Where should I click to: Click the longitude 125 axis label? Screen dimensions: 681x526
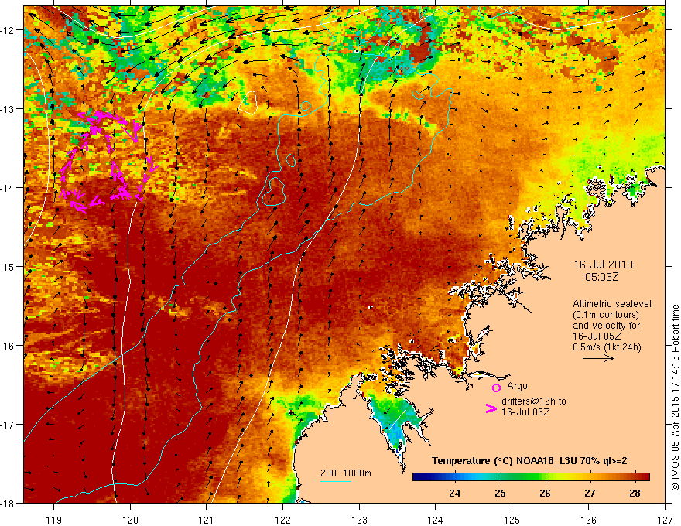[x=512, y=521]
